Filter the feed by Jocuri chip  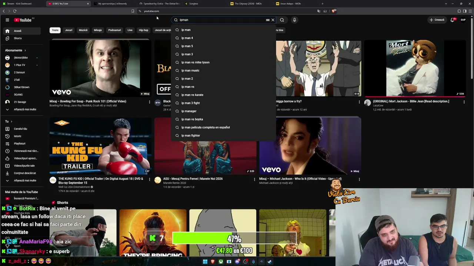pos(69,30)
